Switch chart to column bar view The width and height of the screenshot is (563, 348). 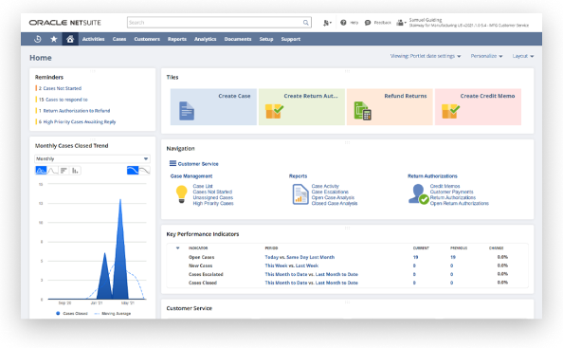tap(75, 171)
